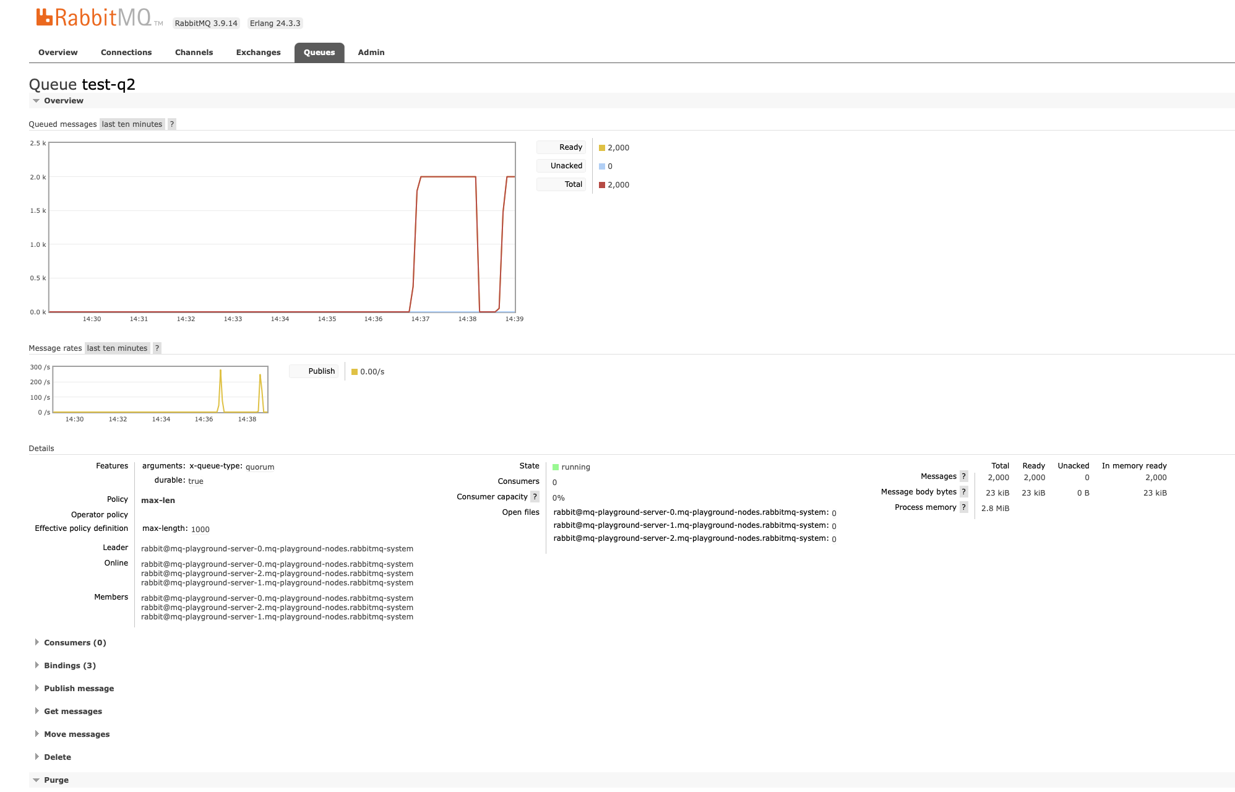Switch to the Channels tab
Image resolution: width=1235 pixels, height=792 pixels.
click(194, 53)
